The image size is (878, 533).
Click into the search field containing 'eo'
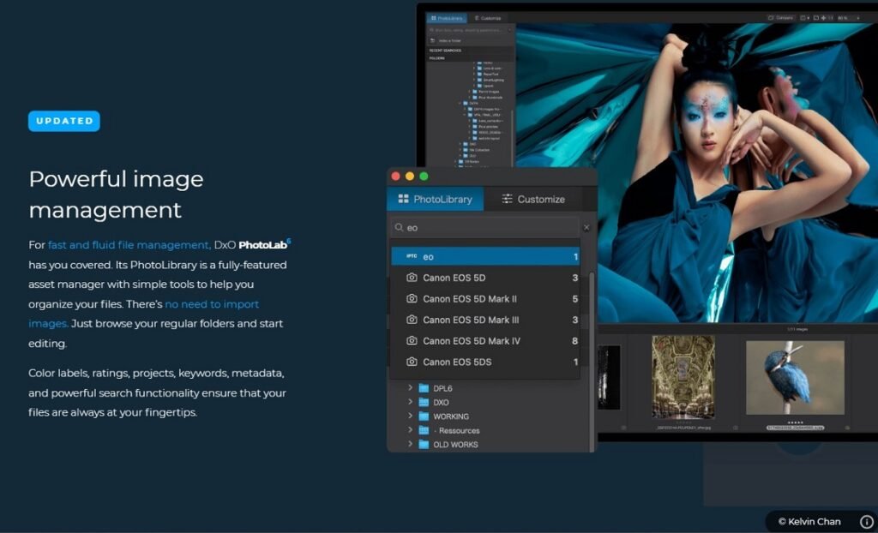485,227
